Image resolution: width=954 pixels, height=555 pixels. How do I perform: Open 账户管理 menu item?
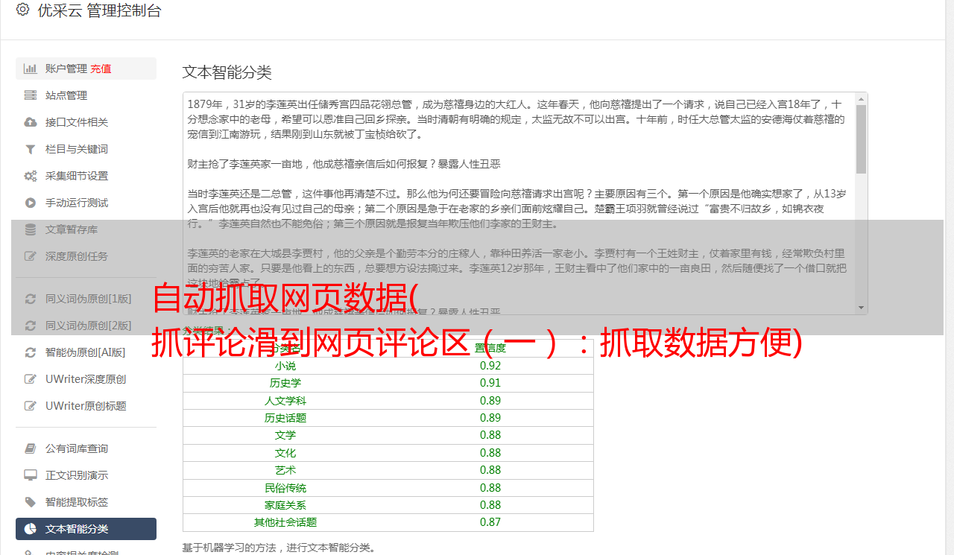coord(86,69)
